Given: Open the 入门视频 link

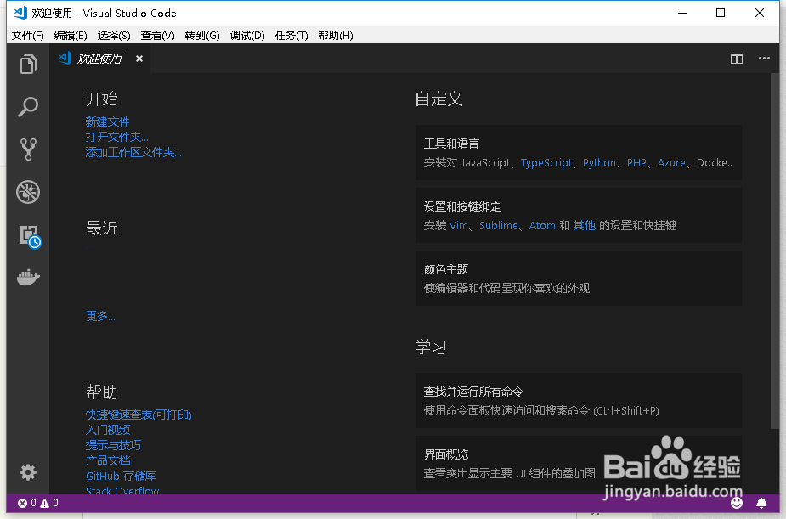Looking at the screenshot, I should (x=108, y=430).
